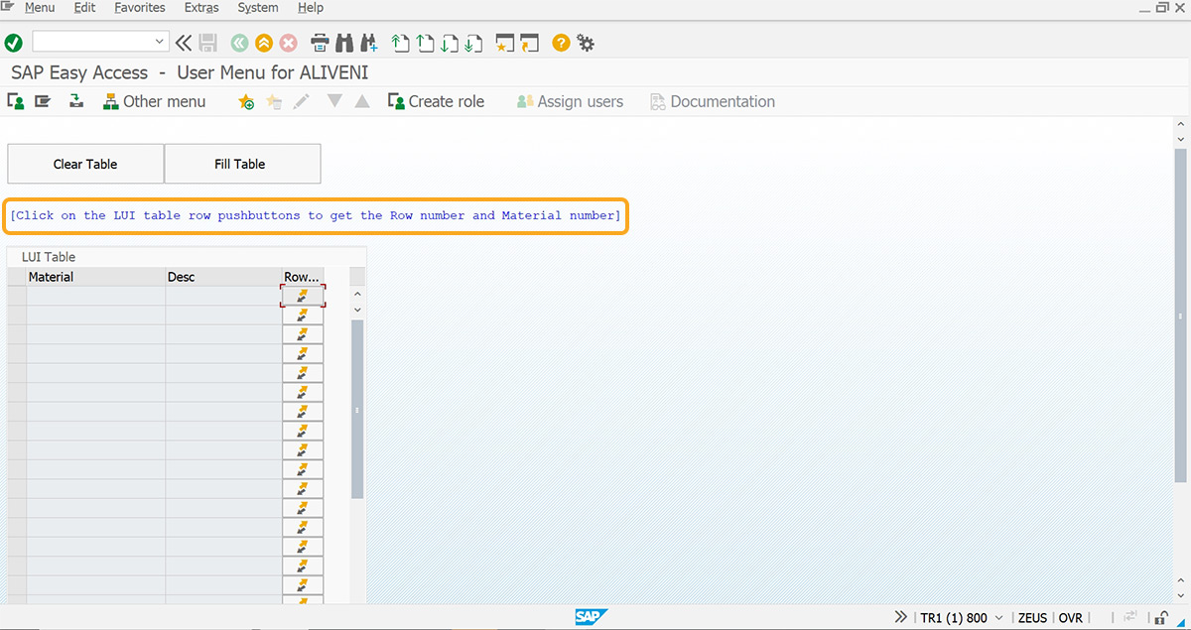Click the Next Page icon

tap(450, 43)
